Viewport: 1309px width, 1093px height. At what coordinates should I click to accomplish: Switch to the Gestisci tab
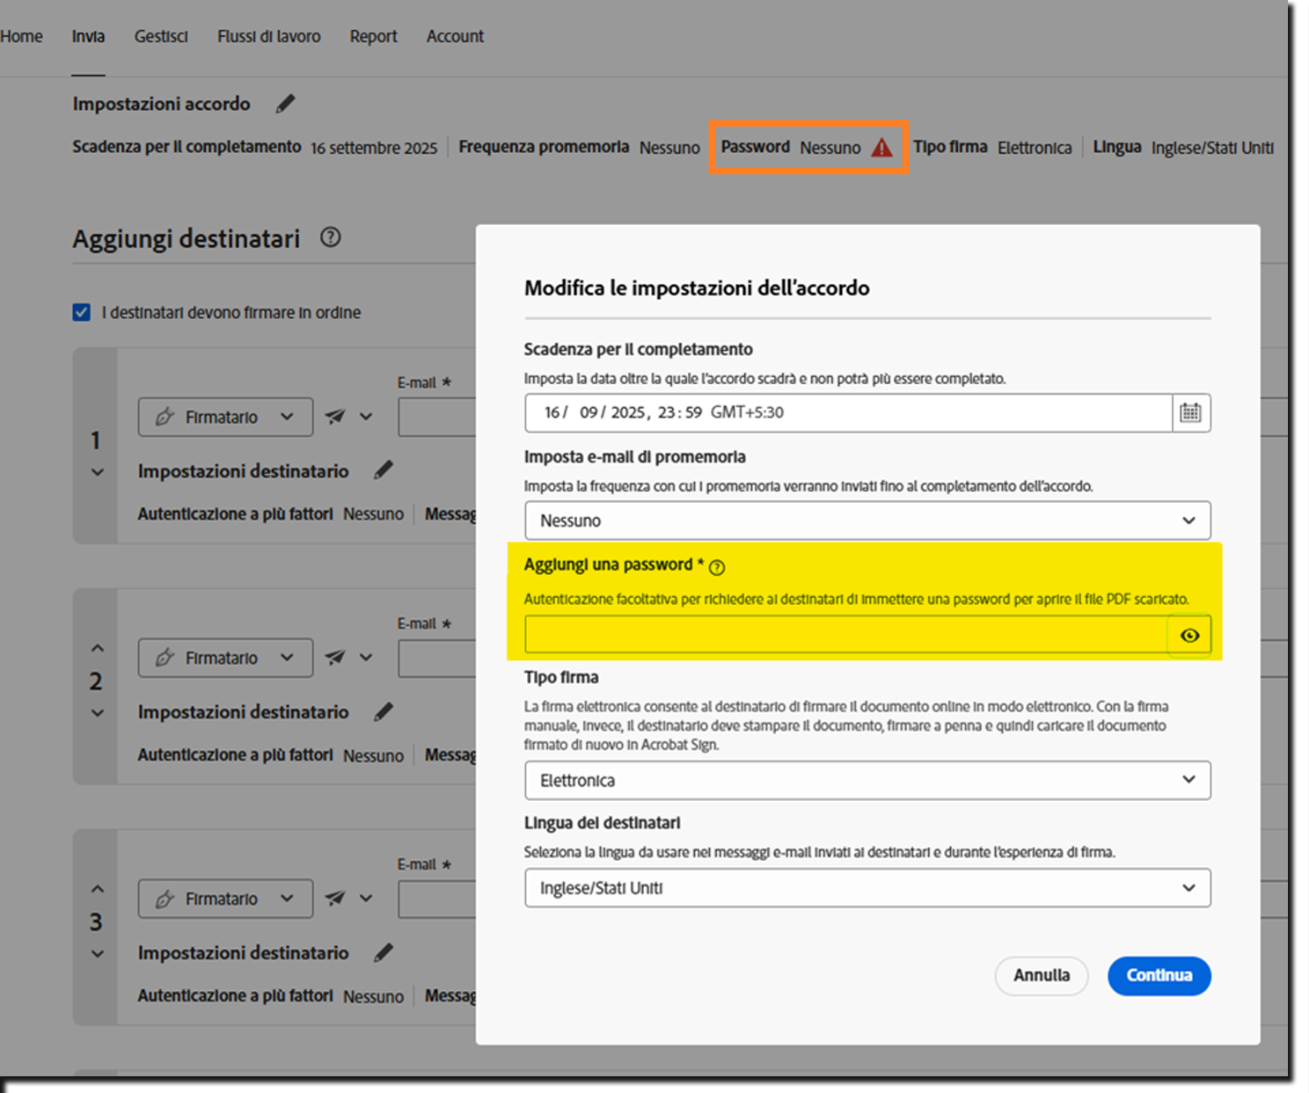coord(160,36)
